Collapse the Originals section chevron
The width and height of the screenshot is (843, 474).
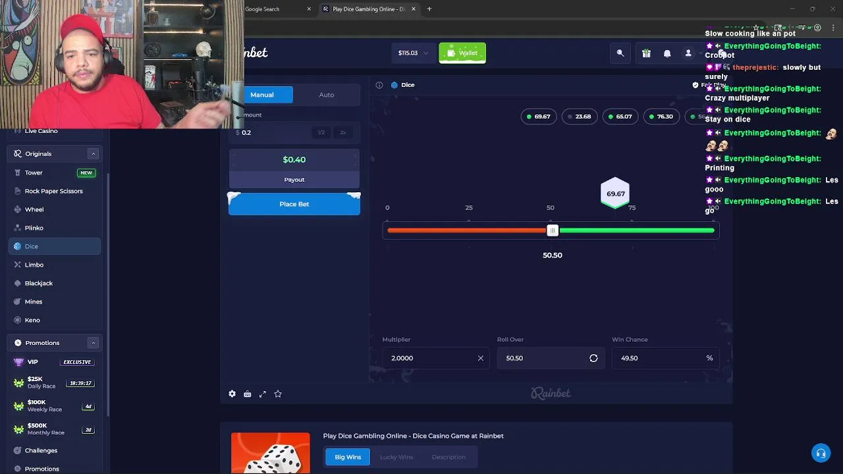(93, 153)
